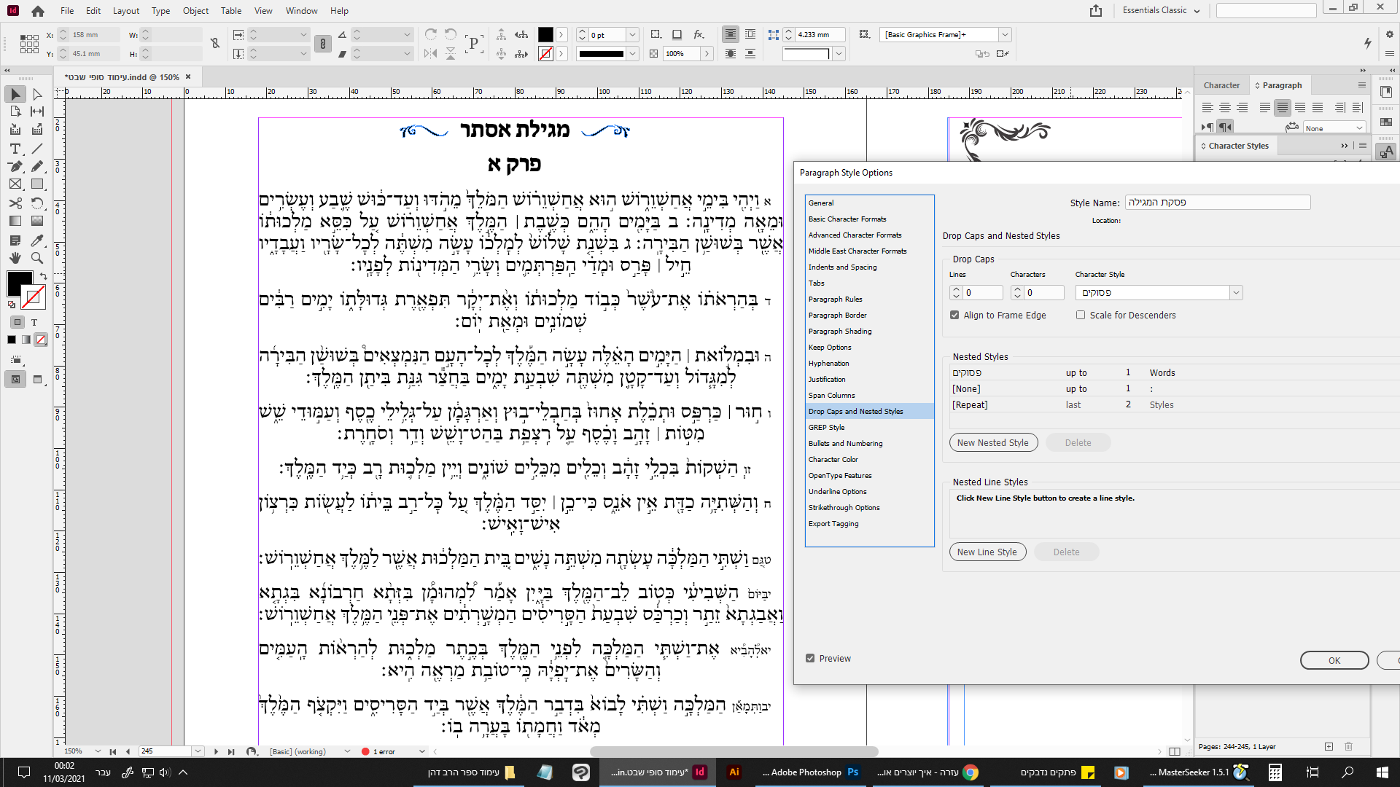Viewport: 1400px width, 787px height.
Task: Open the Essentials Classic workspace dropdown
Action: 1162,10
